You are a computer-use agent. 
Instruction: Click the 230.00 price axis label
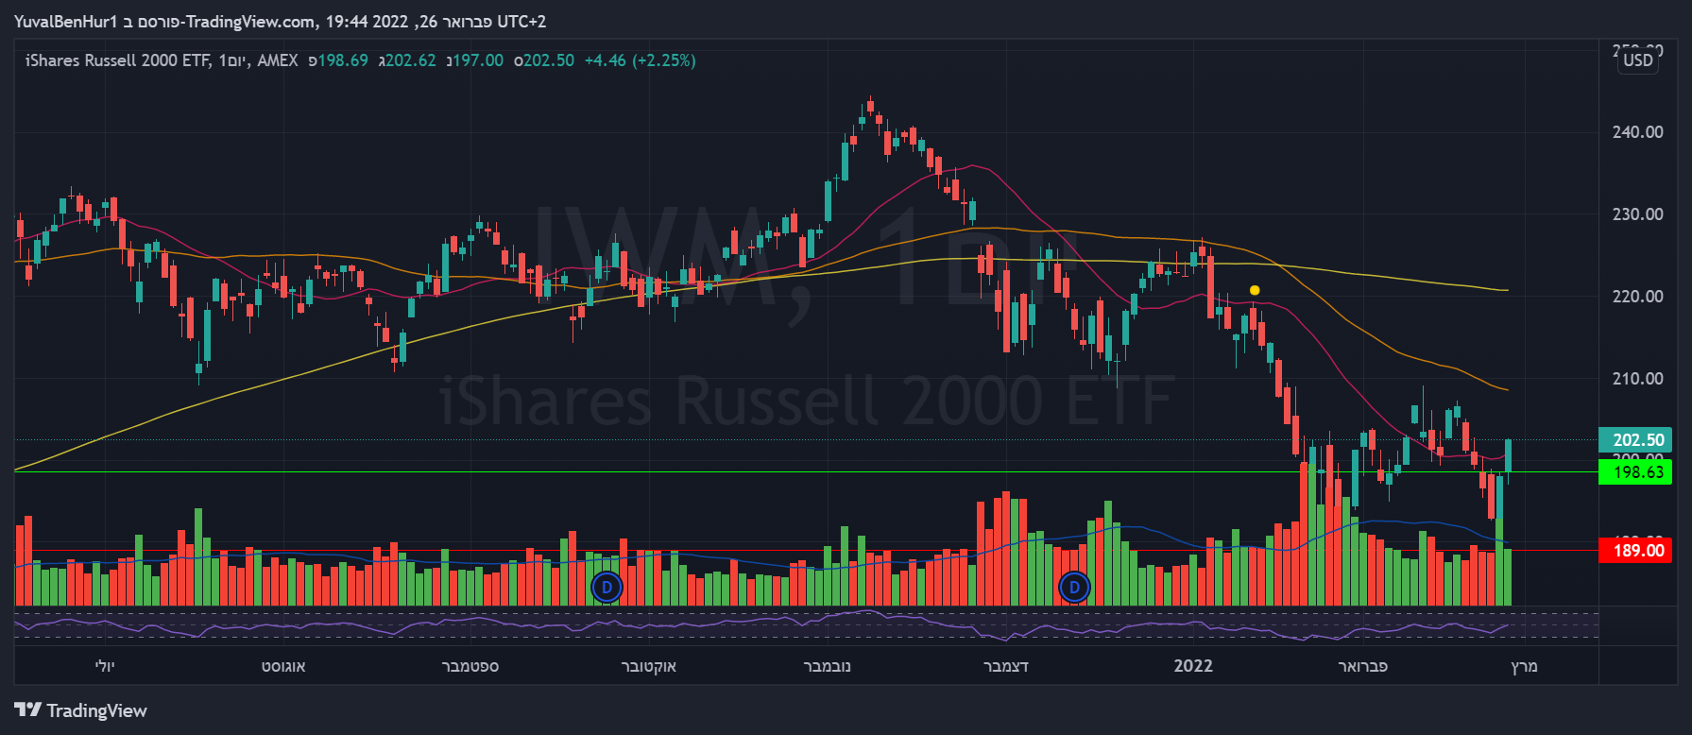click(x=1637, y=214)
